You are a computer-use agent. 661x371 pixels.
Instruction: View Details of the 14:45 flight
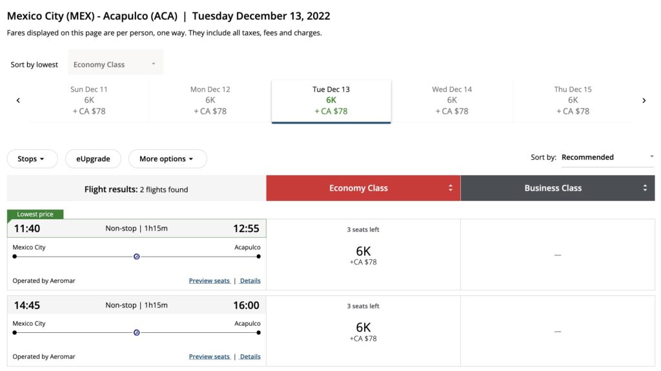250,357
